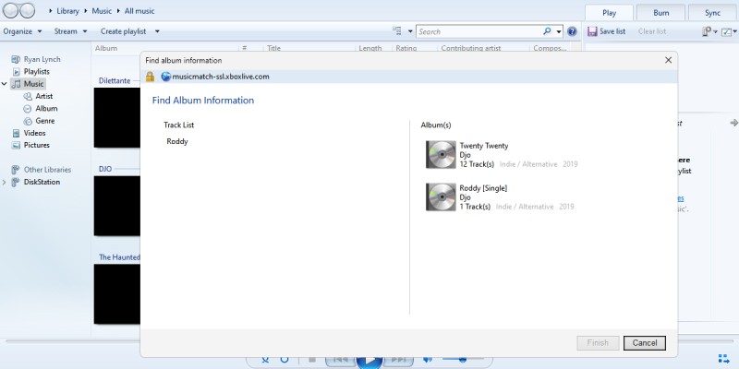Toggle shuffle in playback controls
This screenshot has height=369, width=739.
(265, 360)
